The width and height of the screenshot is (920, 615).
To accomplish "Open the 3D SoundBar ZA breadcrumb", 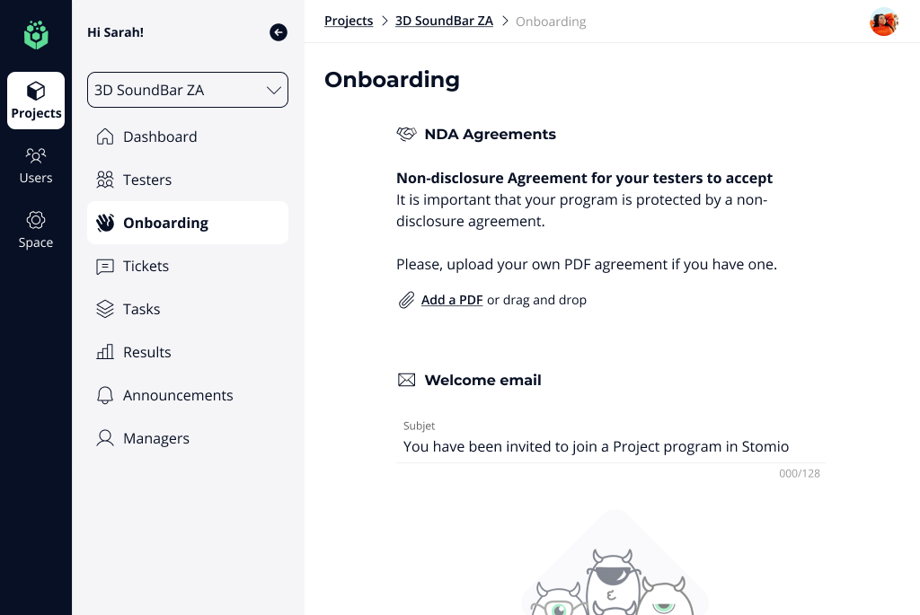I will 444,21.
